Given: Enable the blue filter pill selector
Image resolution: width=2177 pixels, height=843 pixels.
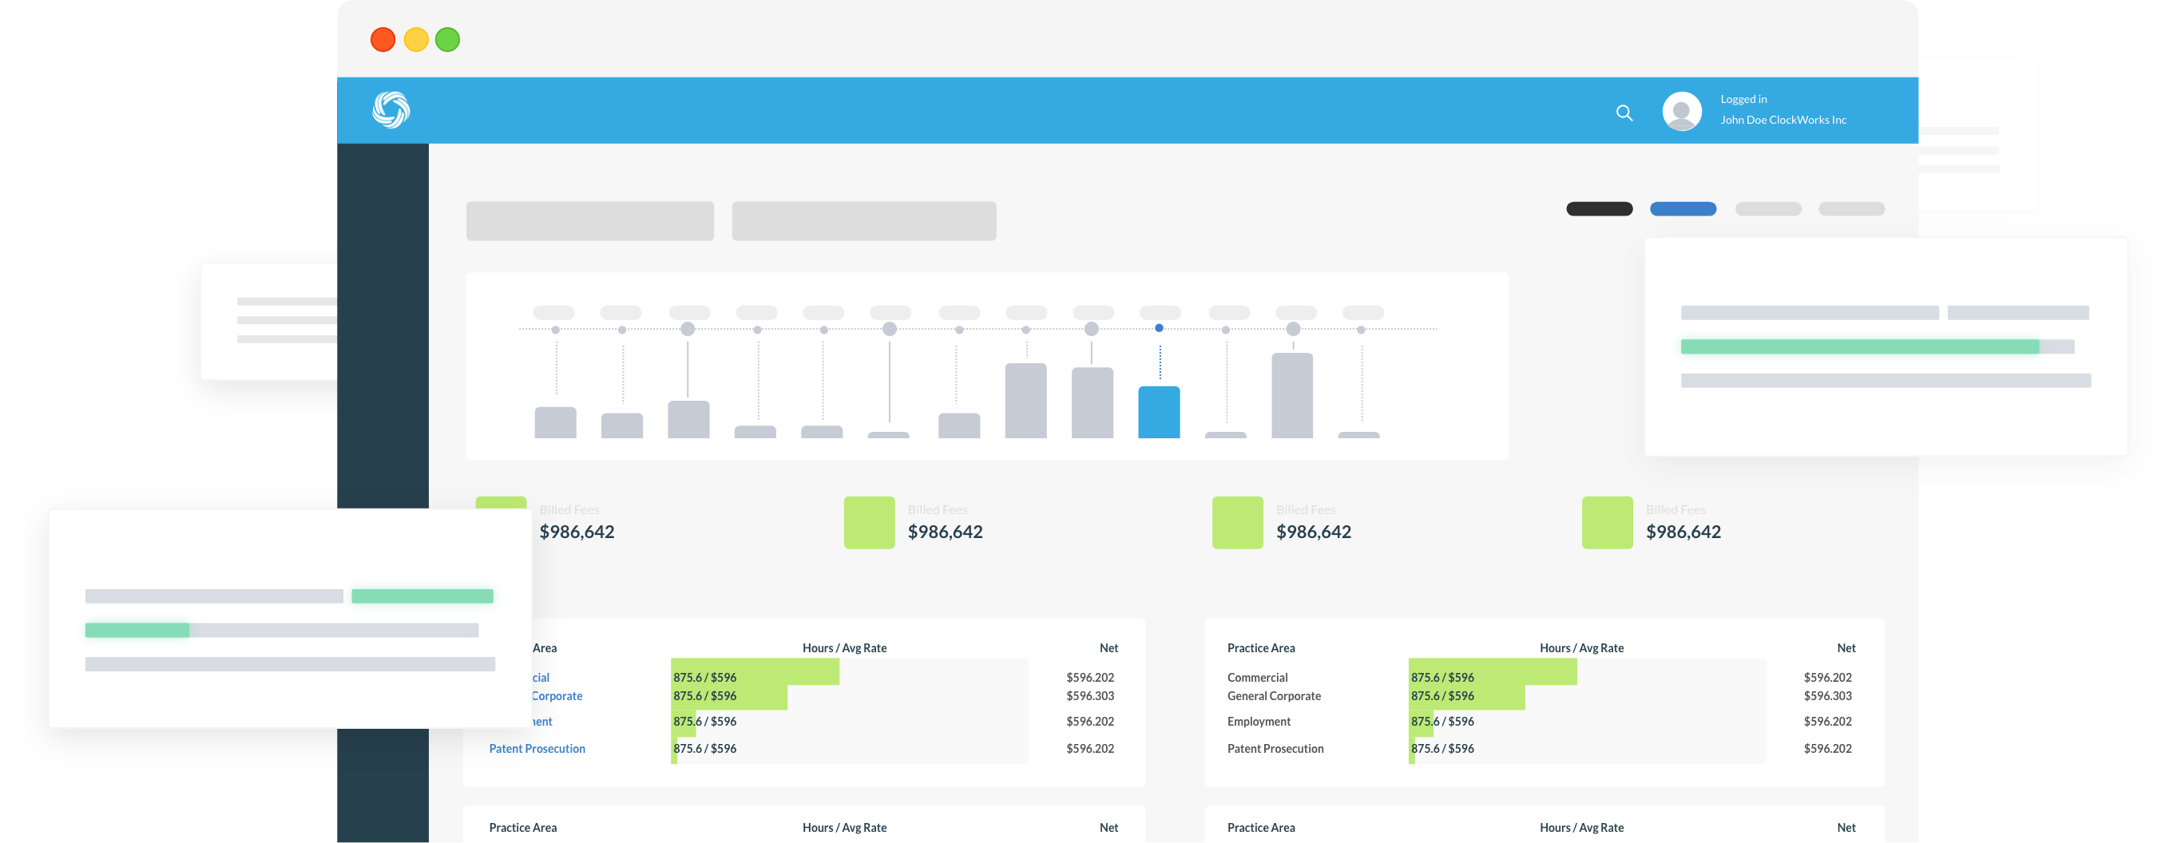Looking at the screenshot, I should pyautogui.click(x=1683, y=208).
